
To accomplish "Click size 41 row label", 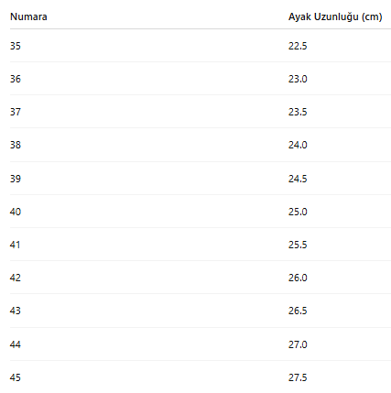I will click(15, 245).
